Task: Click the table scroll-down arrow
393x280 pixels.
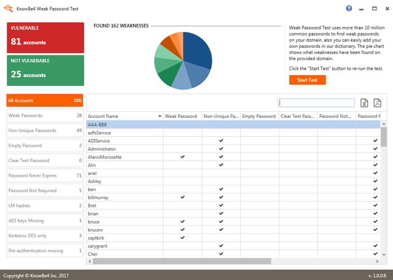Action: coord(384,254)
